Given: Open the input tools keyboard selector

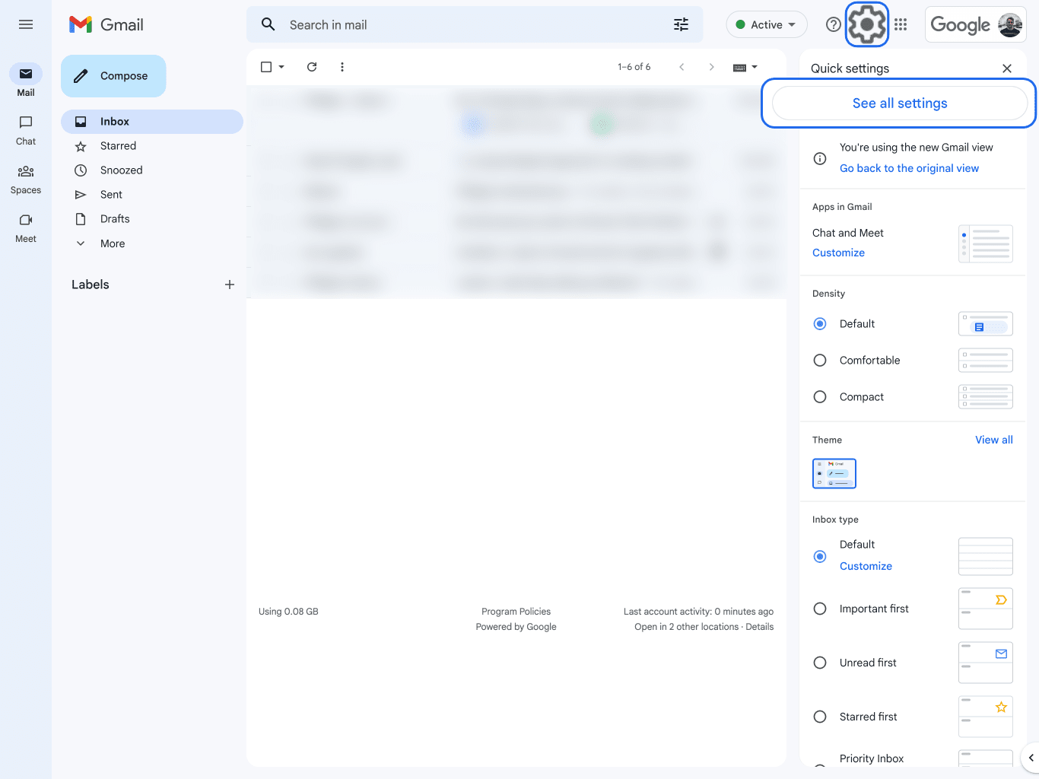Looking at the screenshot, I should click(739, 67).
